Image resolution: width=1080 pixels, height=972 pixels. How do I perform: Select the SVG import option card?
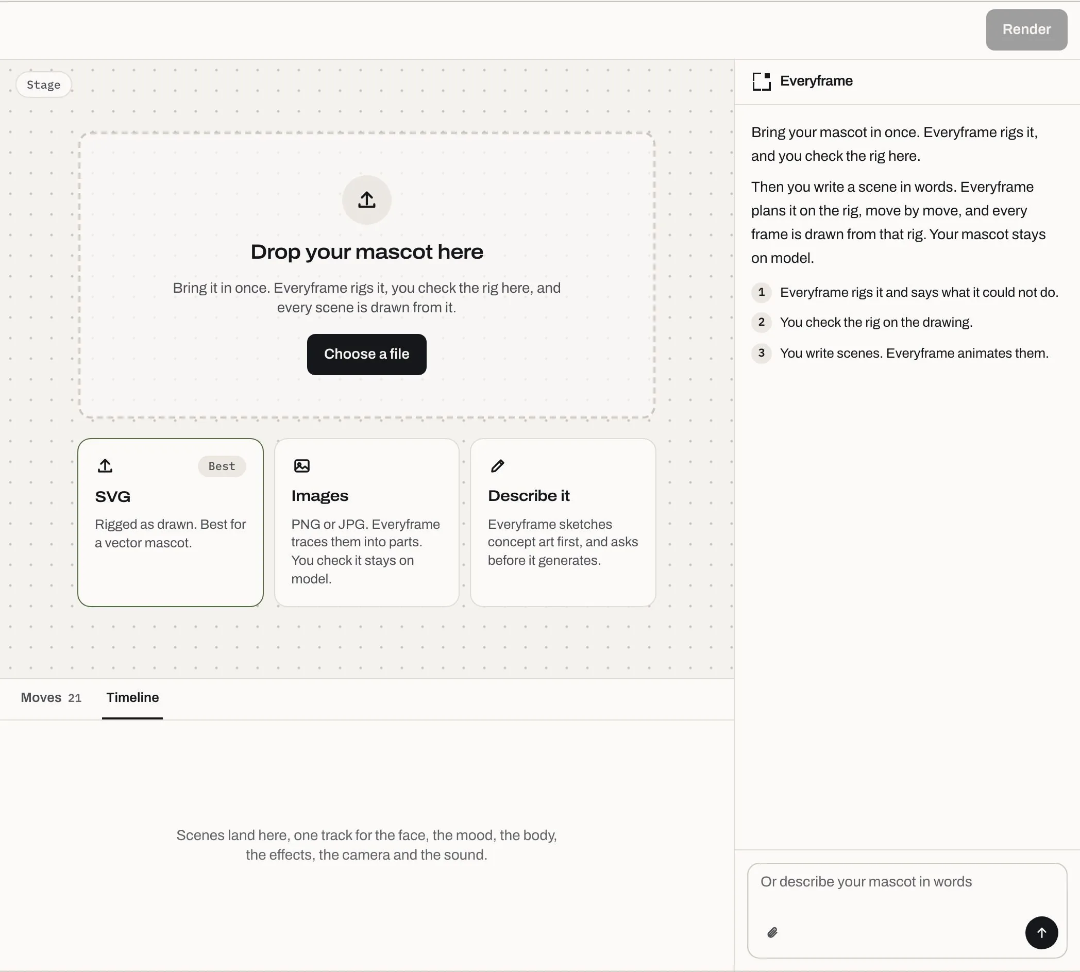tap(171, 522)
